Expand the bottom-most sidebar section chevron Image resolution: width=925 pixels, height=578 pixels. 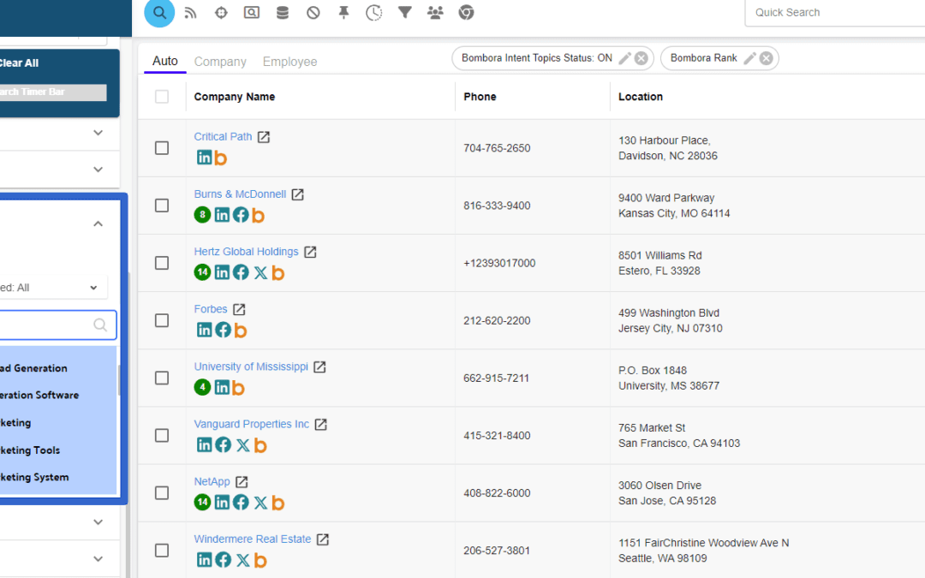point(98,558)
